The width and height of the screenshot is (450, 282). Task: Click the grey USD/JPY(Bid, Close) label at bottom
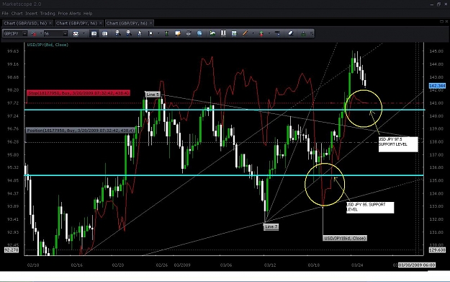[x=345, y=238]
